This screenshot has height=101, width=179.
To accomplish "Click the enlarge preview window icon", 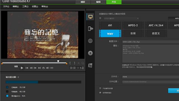I will (x=83, y=63).
